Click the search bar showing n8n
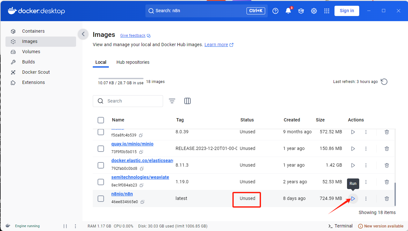 point(206,11)
